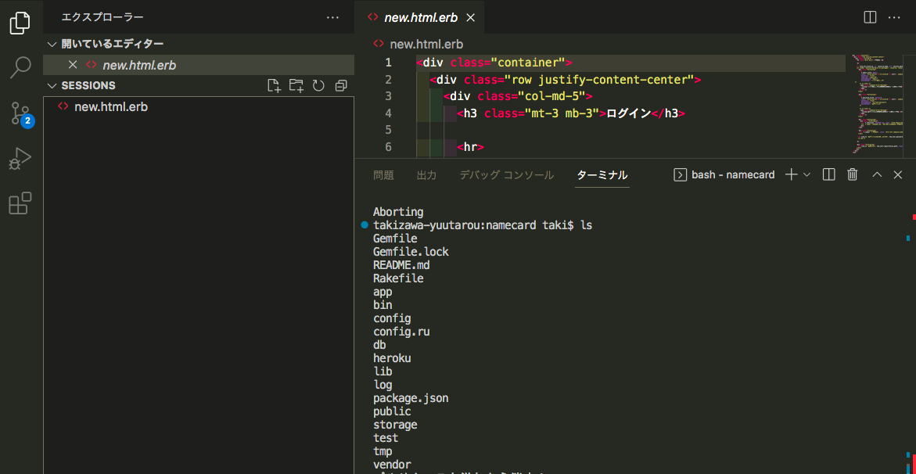
Task: Click the New File icon in SESSIONS
Action: (x=274, y=86)
